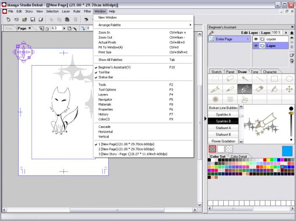296x221 pixels.
Task: Select the Starburst A pattern
Action: click(223, 128)
